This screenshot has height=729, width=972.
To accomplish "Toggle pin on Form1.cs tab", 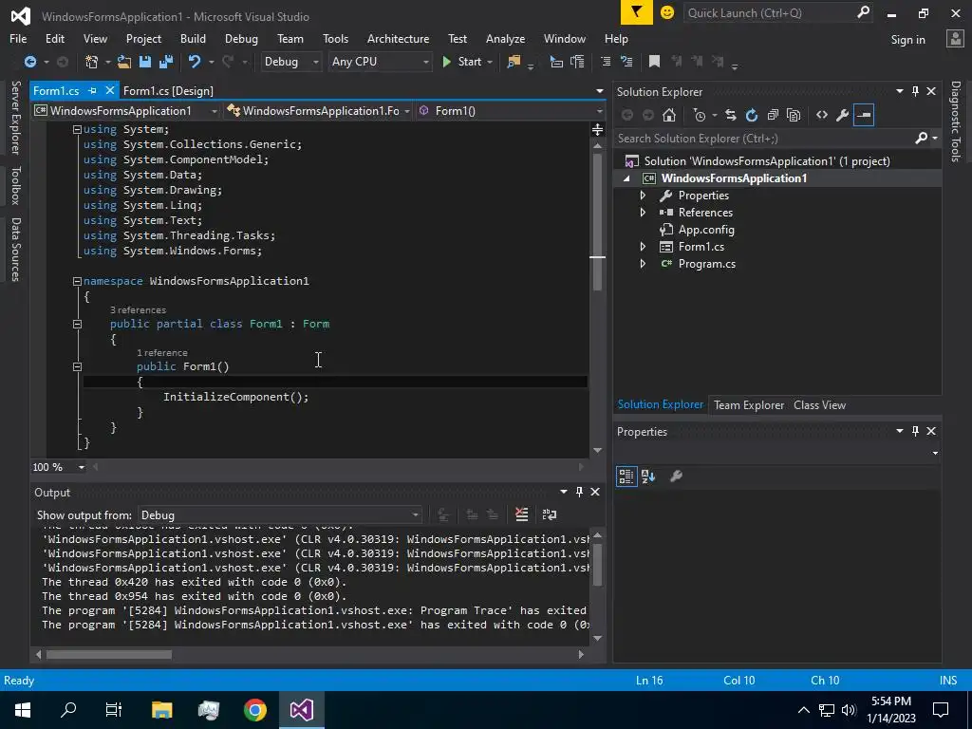I will click(92, 90).
